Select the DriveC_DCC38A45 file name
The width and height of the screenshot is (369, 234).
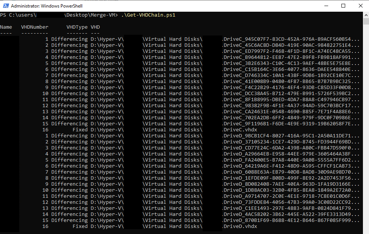(291, 94)
